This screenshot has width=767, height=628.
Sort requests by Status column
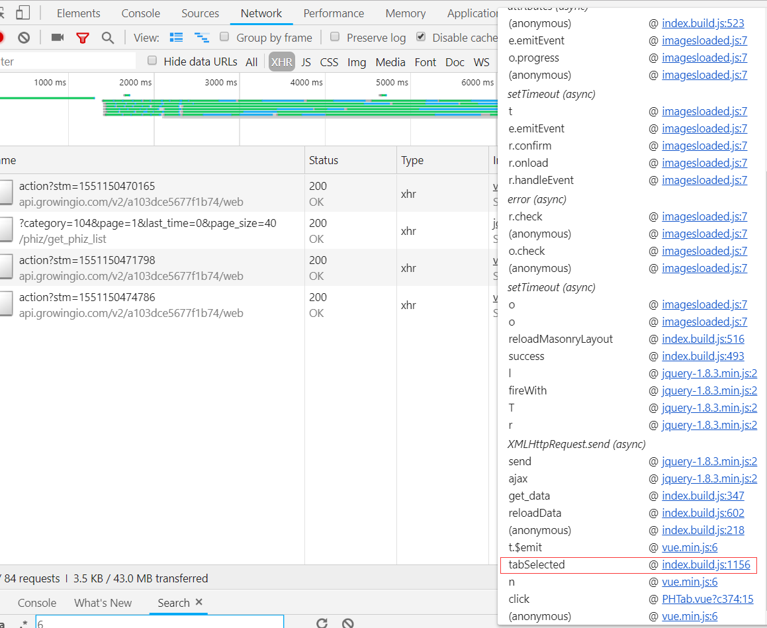point(350,160)
